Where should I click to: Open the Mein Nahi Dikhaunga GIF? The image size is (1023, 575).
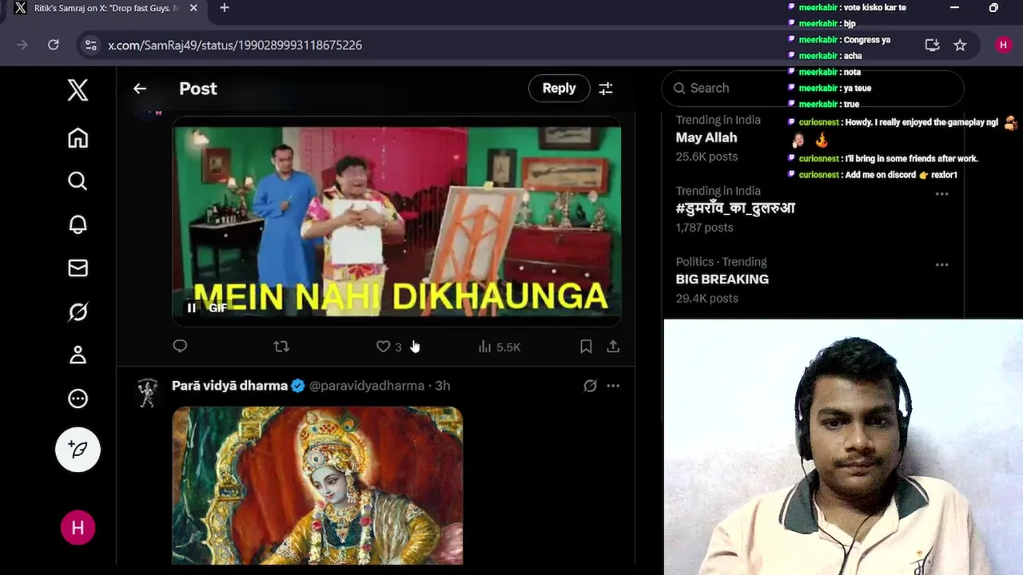396,224
